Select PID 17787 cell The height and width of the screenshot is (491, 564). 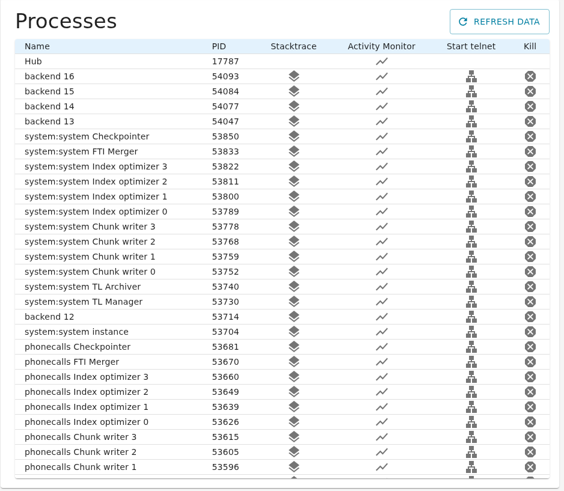point(225,61)
